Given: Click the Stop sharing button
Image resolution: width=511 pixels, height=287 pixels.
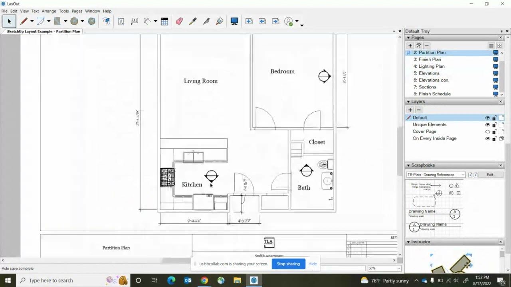Looking at the screenshot, I should (x=288, y=264).
